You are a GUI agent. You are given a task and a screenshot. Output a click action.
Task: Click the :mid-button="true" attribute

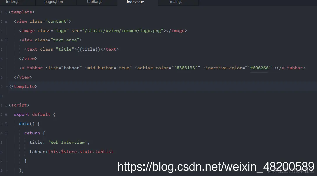pyautogui.click(x=108, y=68)
